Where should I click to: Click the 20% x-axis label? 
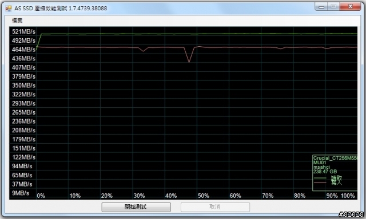[x=107, y=196]
